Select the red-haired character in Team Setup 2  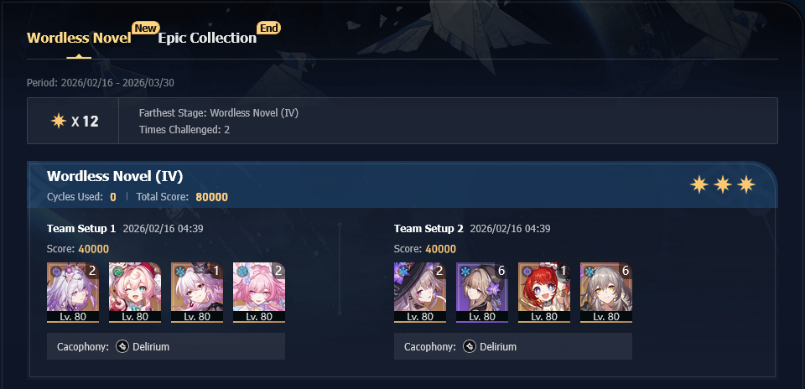544,293
